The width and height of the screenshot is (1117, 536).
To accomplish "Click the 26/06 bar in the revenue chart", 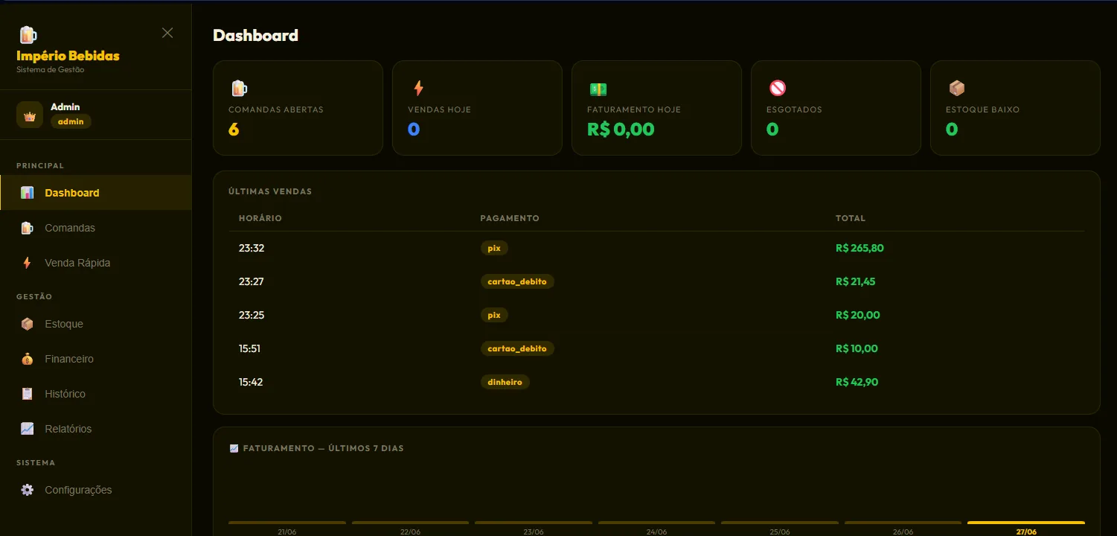I will click(x=903, y=523).
